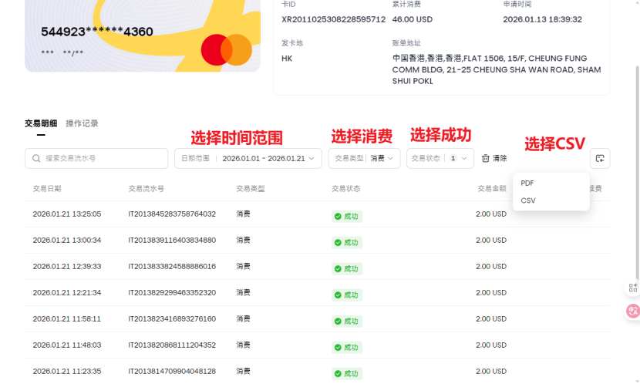This screenshot has height=384, width=640.
Task: Select transaction IT2013814709904048128
Action: pos(172,371)
